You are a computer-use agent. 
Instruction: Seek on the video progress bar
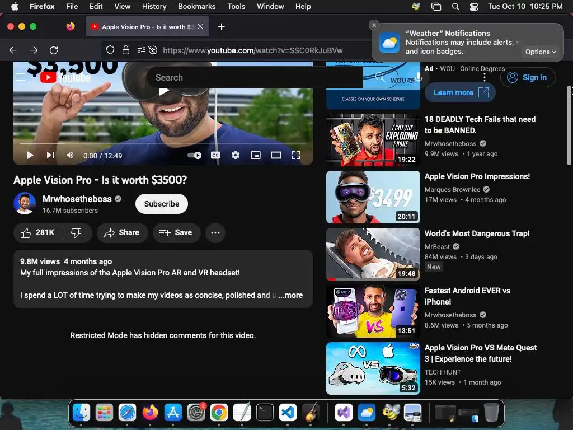click(x=163, y=144)
